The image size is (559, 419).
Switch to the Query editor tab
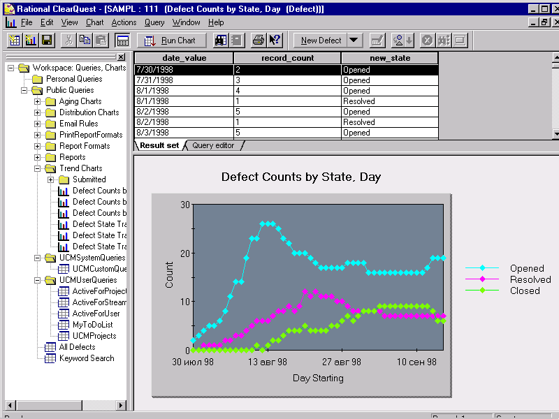213,145
